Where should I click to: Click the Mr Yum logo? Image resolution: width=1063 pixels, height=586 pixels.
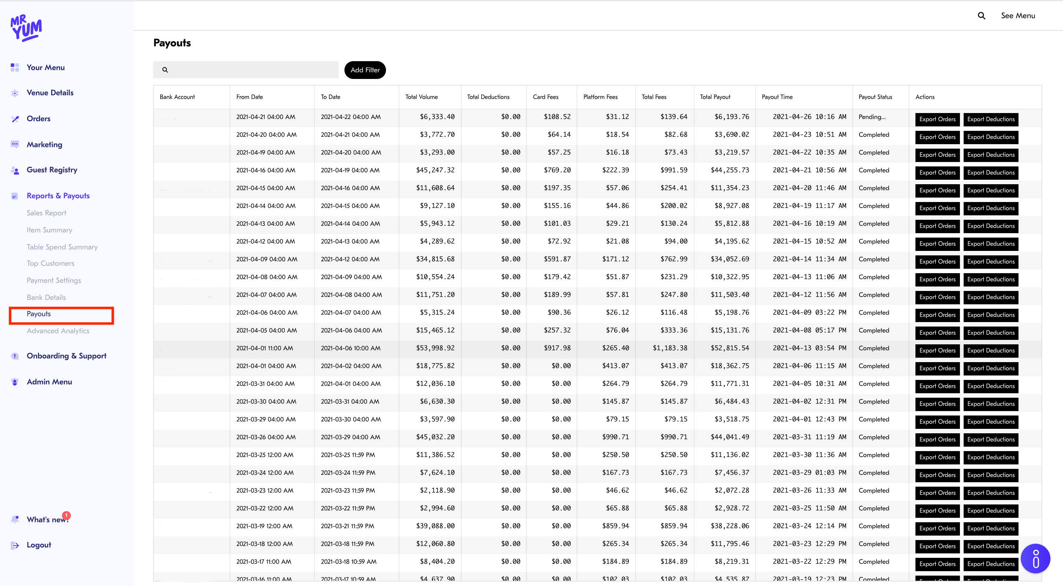click(26, 28)
